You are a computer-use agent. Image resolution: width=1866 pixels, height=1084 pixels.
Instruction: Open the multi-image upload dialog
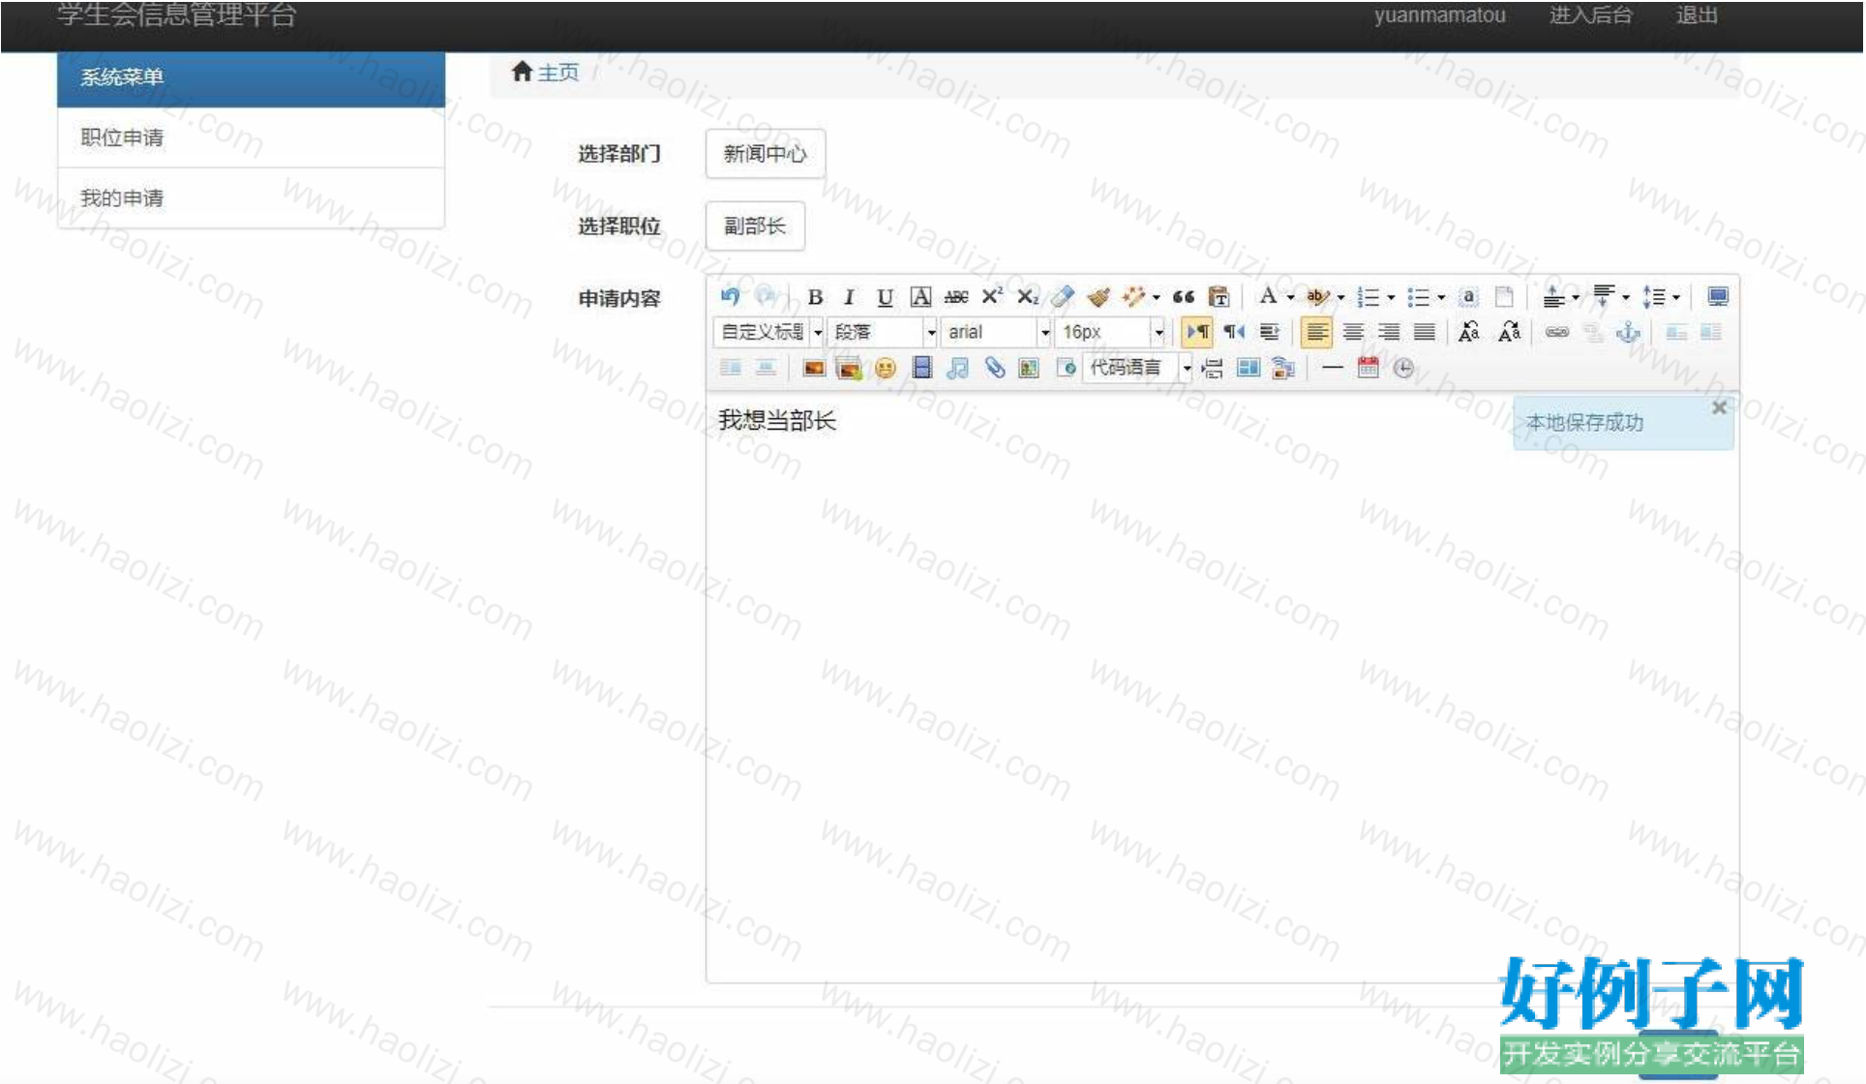tap(849, 368)
